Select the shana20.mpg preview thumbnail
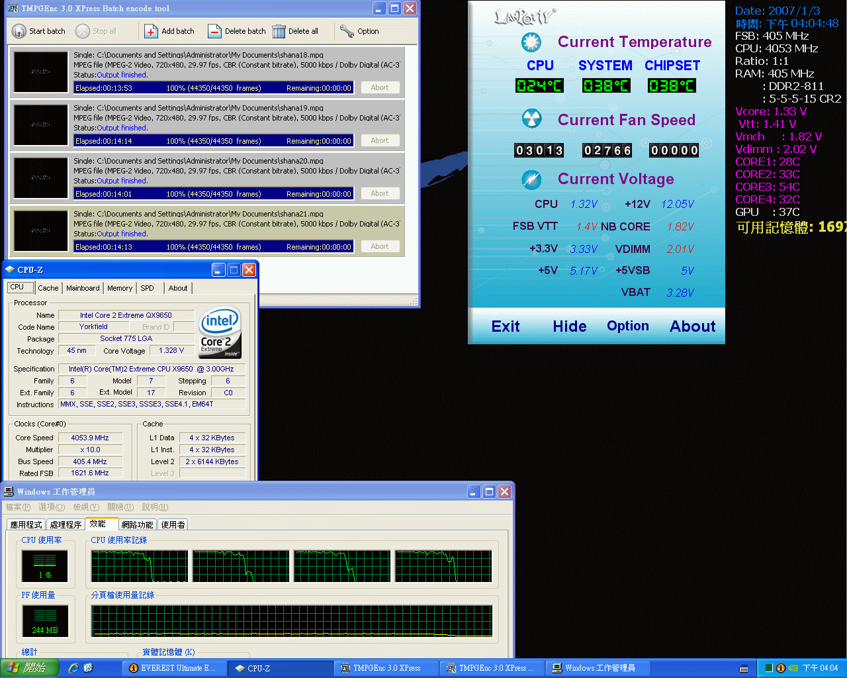The height and width of the screenshot is (678, 847). coord(40,177)
